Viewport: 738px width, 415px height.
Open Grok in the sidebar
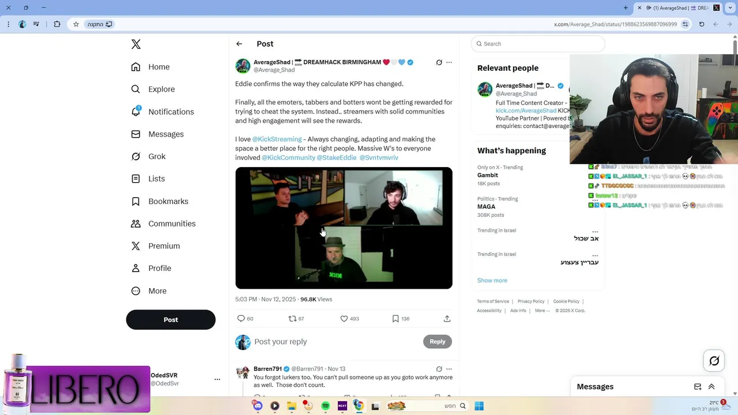coord(148,156)
